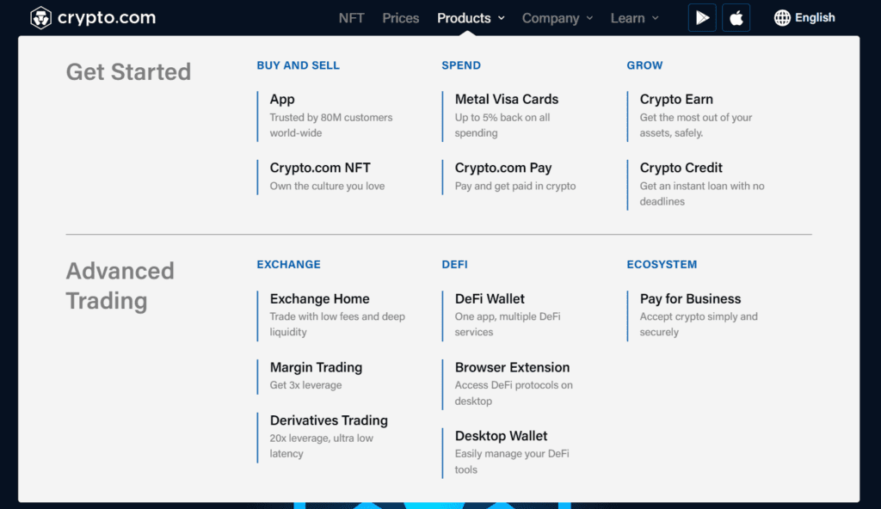This screenshot has height=509, width=881.
Task: Click 'Trade with low fees and deep liquidity'
Action: point(337,324)
